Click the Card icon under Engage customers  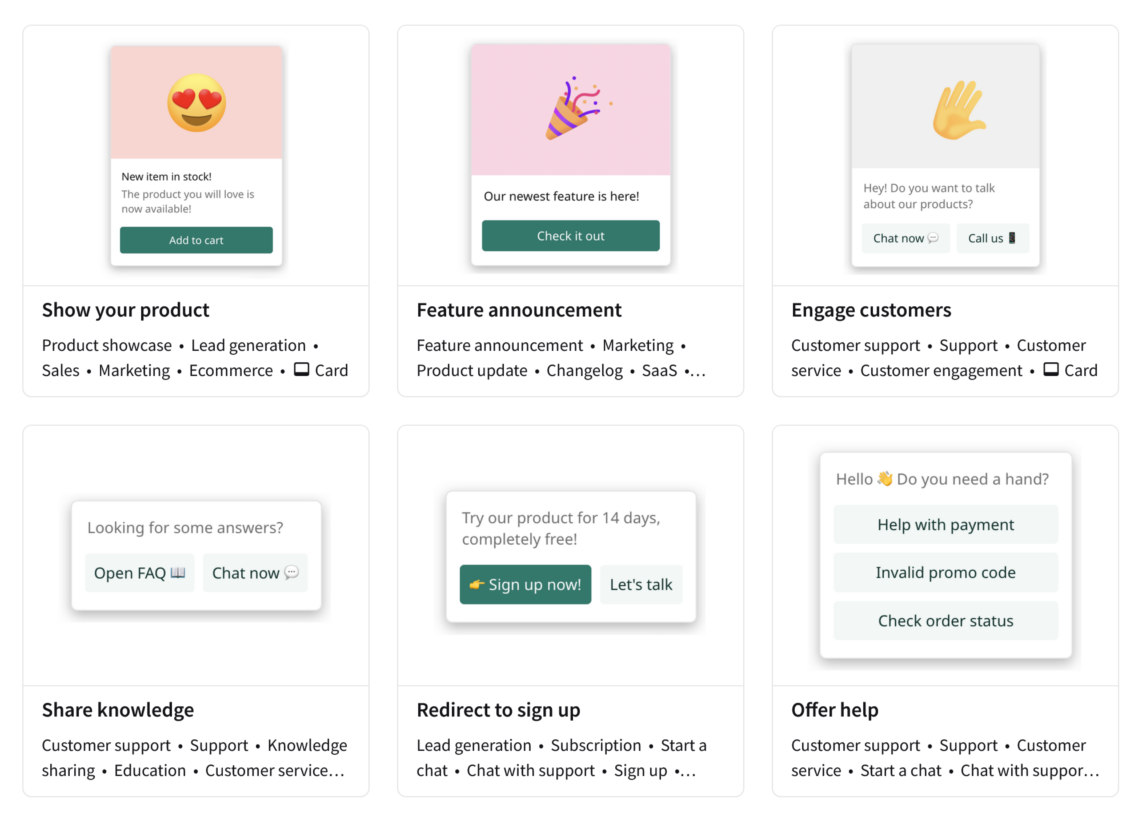pyautogui.click(x=1051, y=370)
